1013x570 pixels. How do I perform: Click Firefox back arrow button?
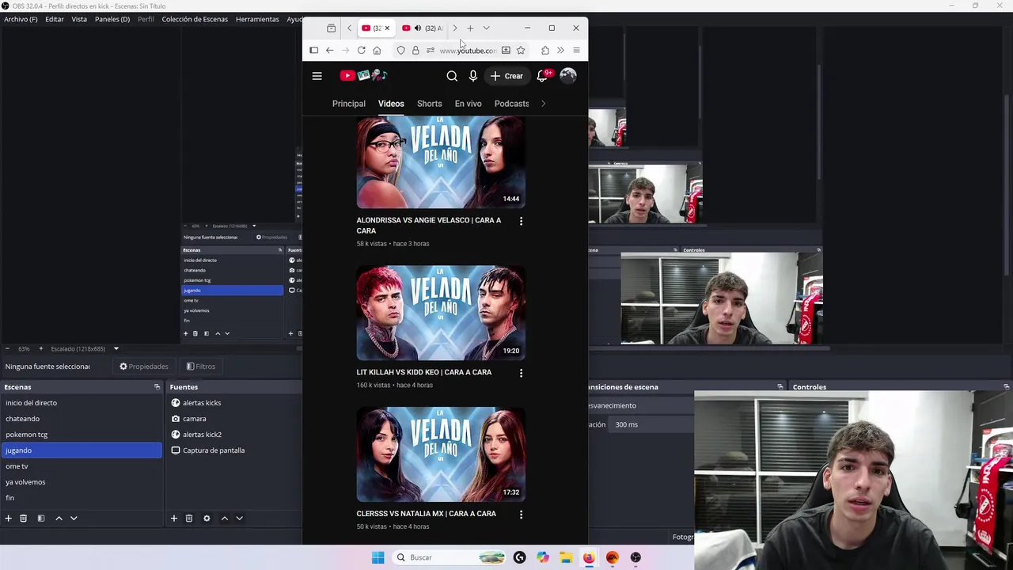pyautogui.click(x=329, y=51)
